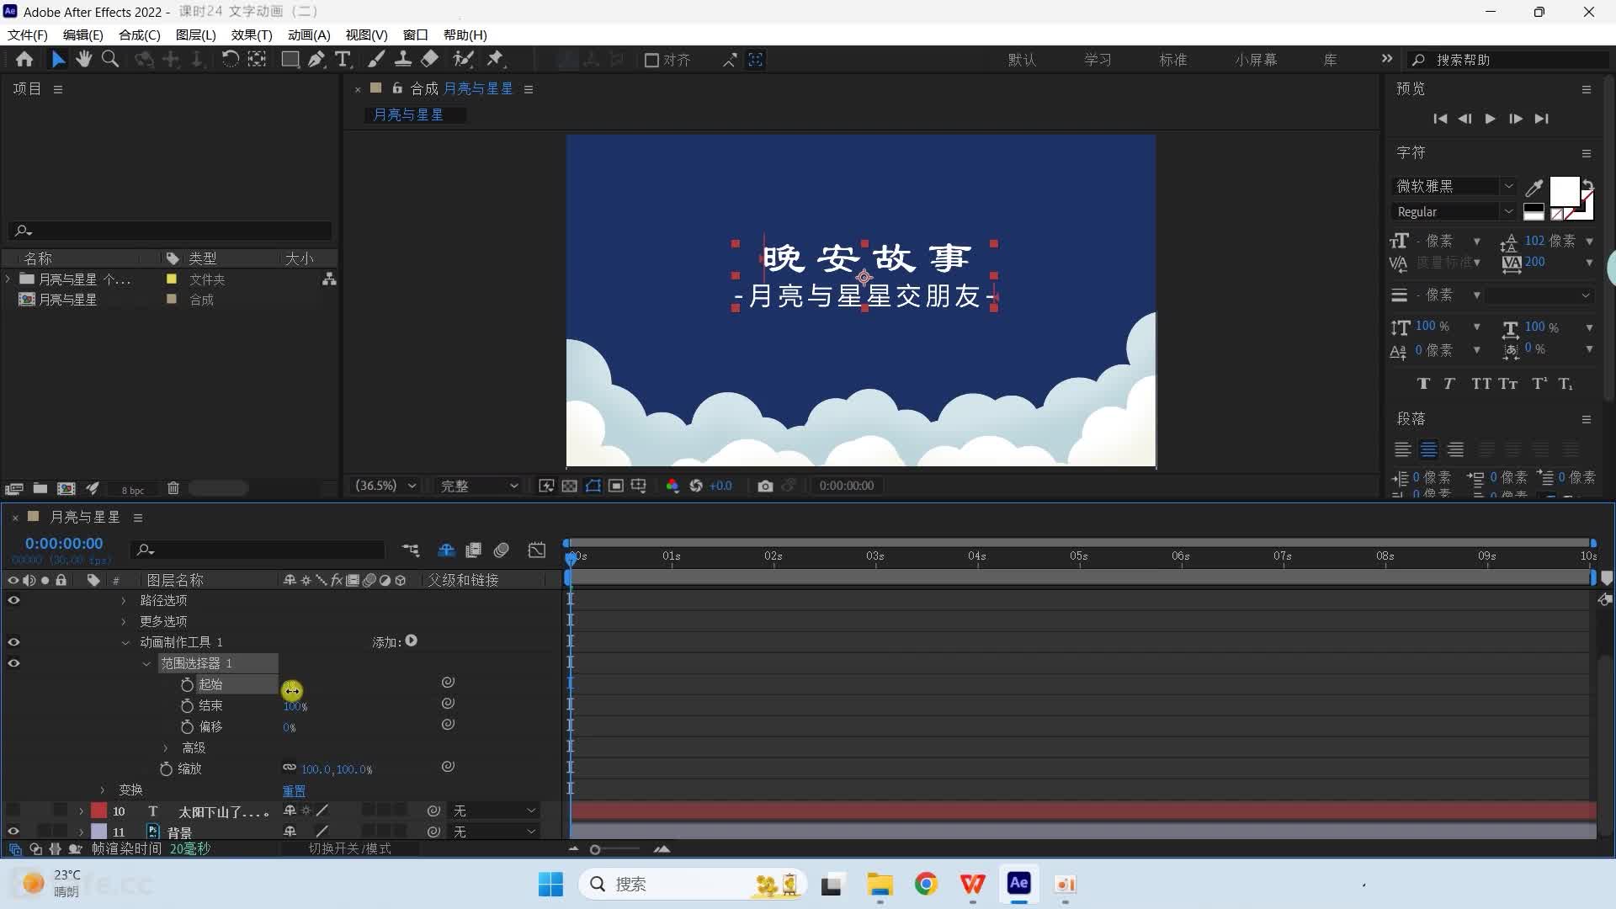This screenshot has width=1616, height=909.
Task: Select the Puppet Pin tool
Action: [x=496, y=60]
